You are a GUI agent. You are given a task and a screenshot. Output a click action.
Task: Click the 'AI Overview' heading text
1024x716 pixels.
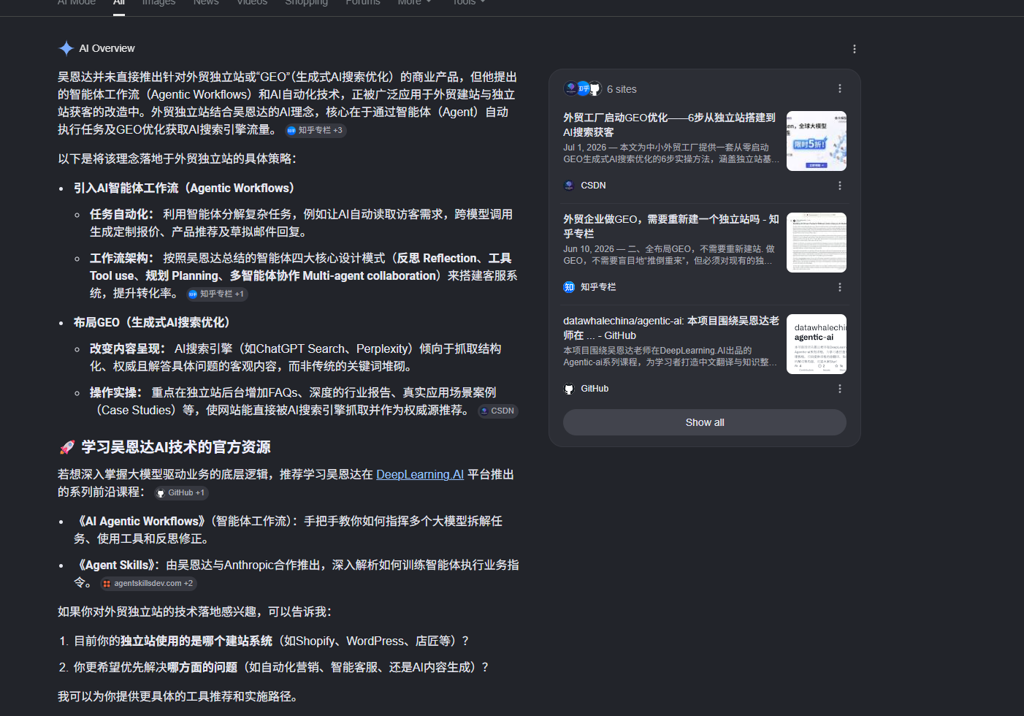click(x=107, y=48)
